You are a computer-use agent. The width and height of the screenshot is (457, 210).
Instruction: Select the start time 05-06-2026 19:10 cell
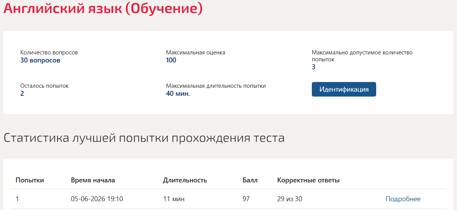click(97, 199)
